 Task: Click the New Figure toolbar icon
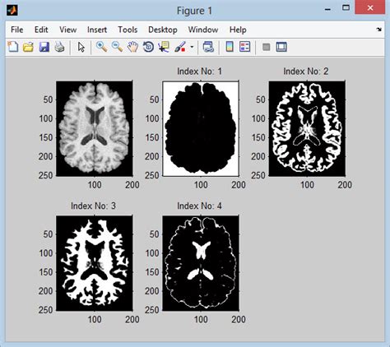(x=13, y=47)
